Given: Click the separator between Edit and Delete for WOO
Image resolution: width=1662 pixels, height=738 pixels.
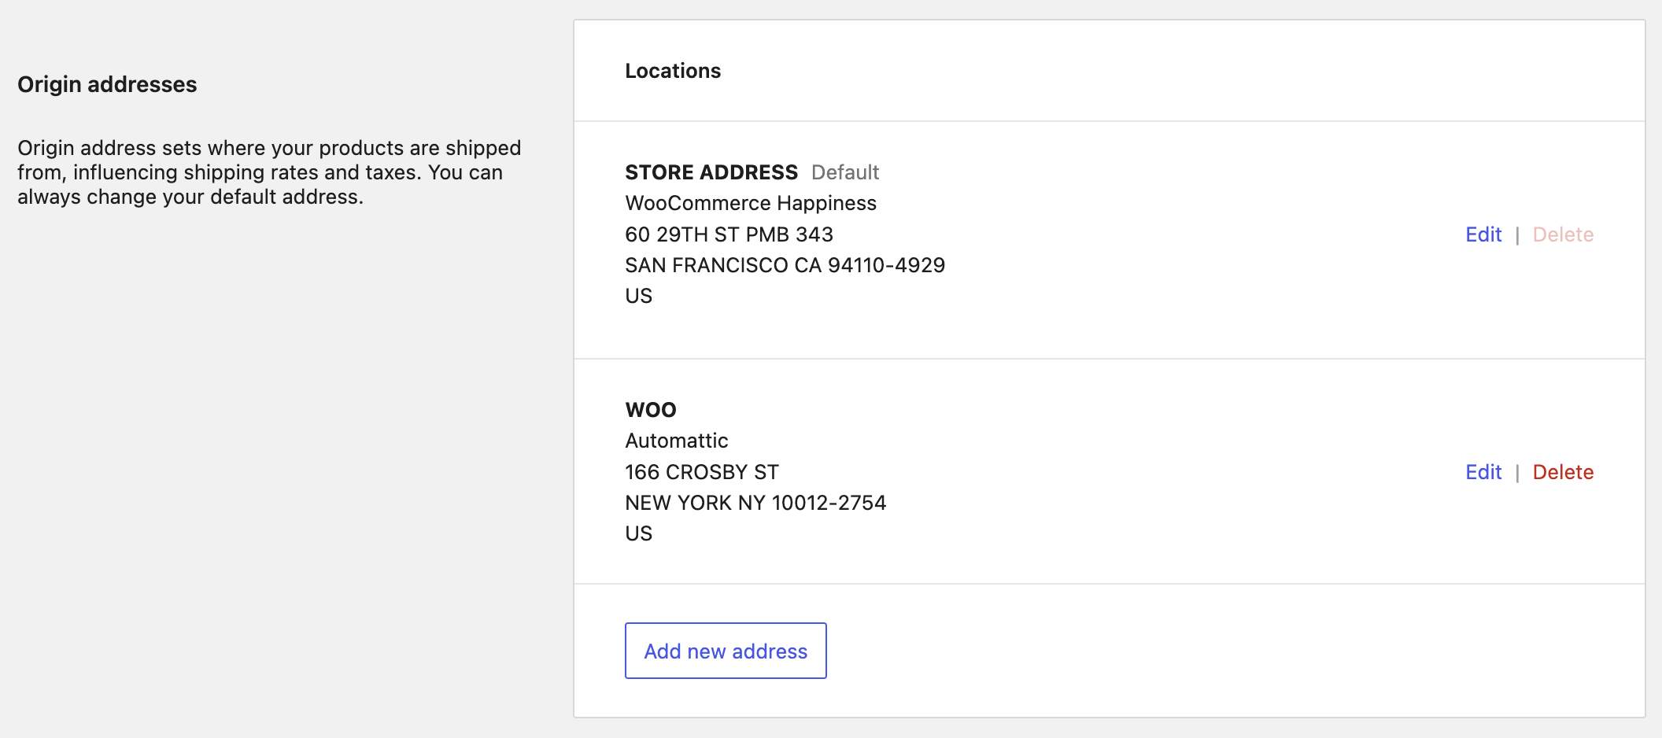Looking at the screenshot, I should (x=1518, y=472).
